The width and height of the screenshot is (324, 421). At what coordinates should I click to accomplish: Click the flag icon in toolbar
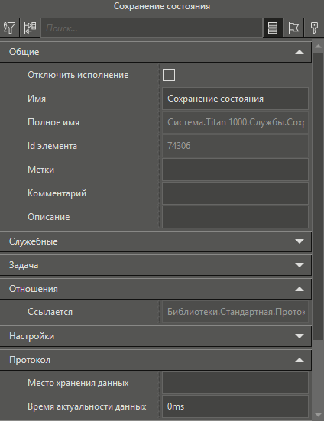click(293, 28)
